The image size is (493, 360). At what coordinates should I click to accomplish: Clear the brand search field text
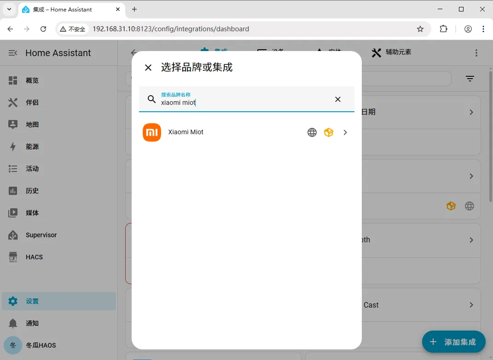click(338, 99)
